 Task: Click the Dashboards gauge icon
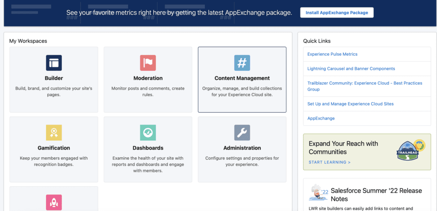point(148,132)
